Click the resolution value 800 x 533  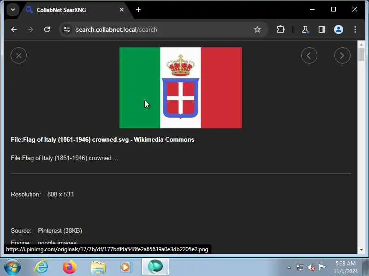(60, 194)
